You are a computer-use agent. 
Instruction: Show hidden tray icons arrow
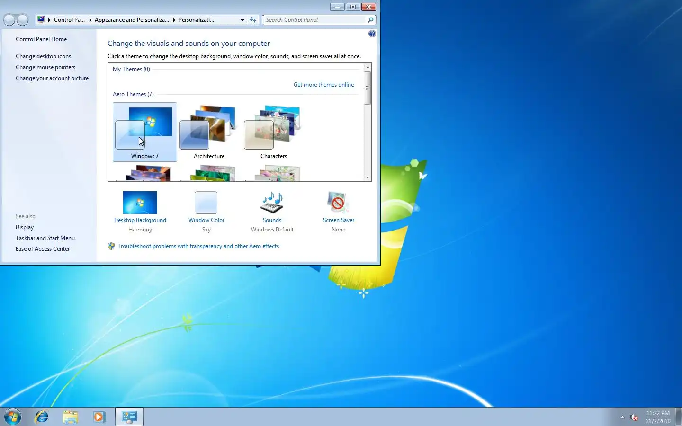622,417
